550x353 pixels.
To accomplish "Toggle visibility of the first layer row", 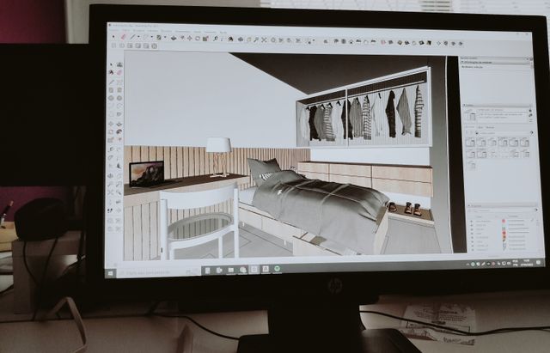I will [472, 222].
